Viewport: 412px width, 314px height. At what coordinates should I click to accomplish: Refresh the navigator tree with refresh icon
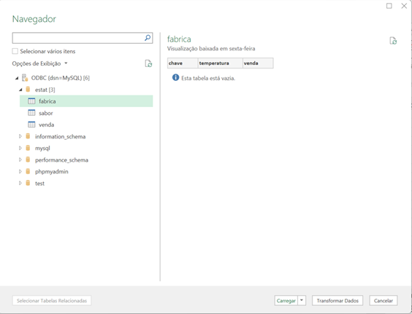[x=148, y=63]
